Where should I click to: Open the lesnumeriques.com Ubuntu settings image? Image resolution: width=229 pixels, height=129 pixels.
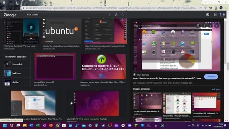pyautogui.click(x=106, y=31)
